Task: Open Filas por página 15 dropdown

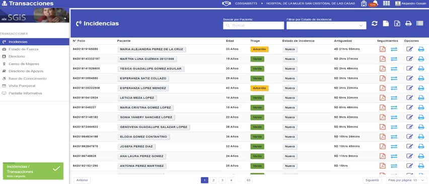Action: pyautogui.click(x=406, y=180)
